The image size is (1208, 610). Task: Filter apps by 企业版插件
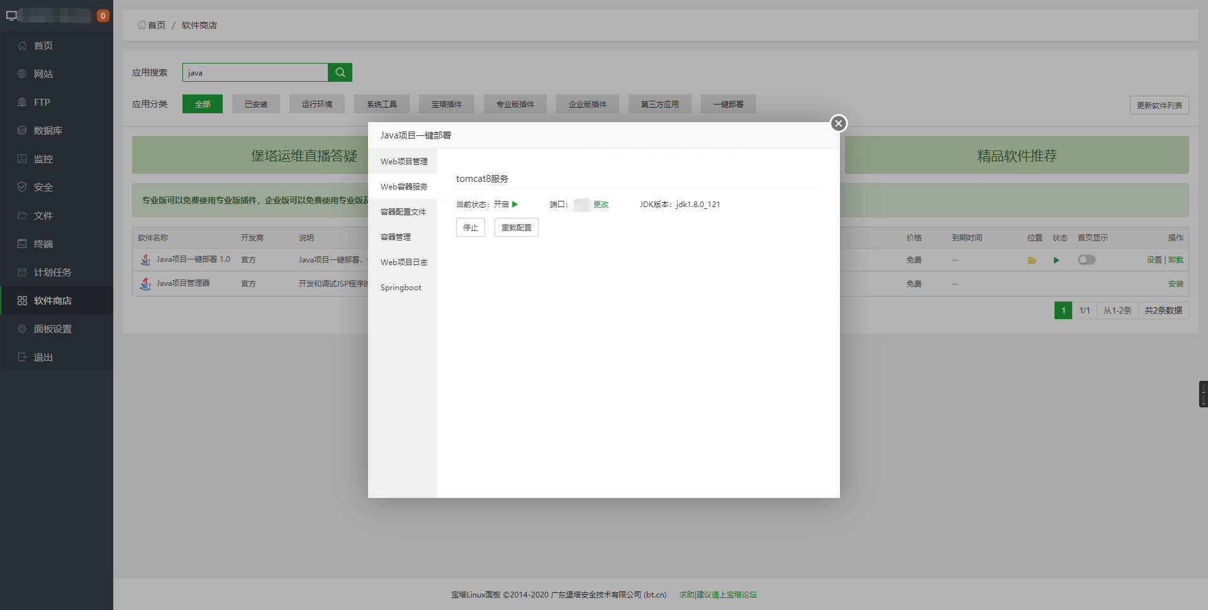point(588,104)
